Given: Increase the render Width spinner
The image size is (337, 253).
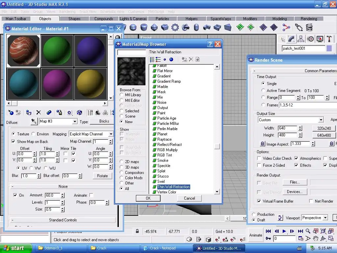Looking at the screenshot, I should pyautogui.click(x=300, y=127).
